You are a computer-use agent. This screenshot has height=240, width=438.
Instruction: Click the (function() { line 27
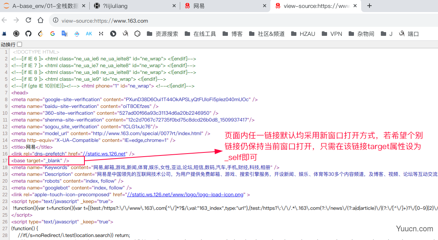(25, 228)
